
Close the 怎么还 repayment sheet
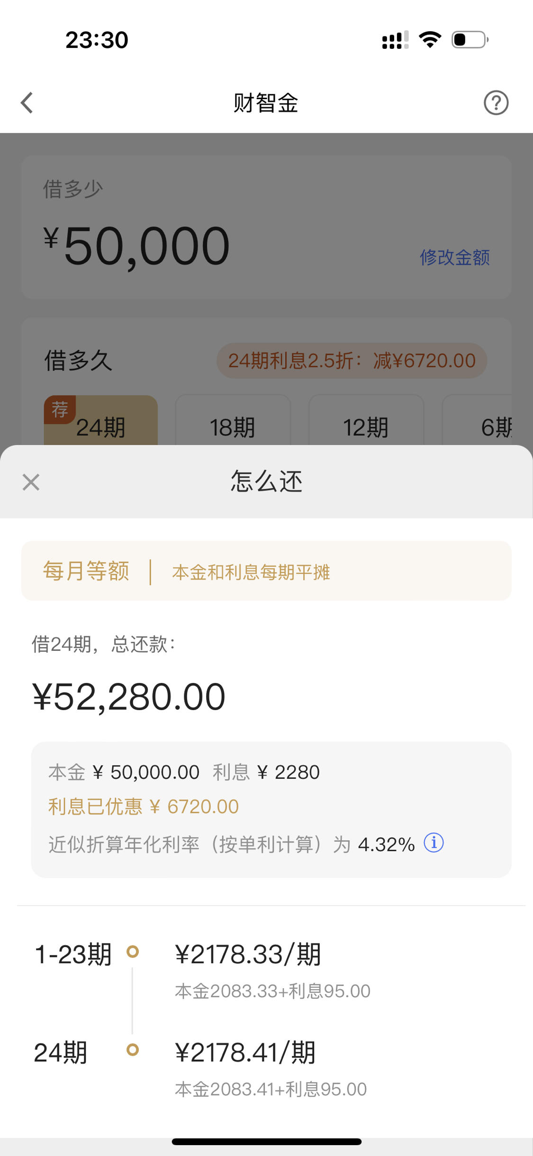(x=31, y=482)
